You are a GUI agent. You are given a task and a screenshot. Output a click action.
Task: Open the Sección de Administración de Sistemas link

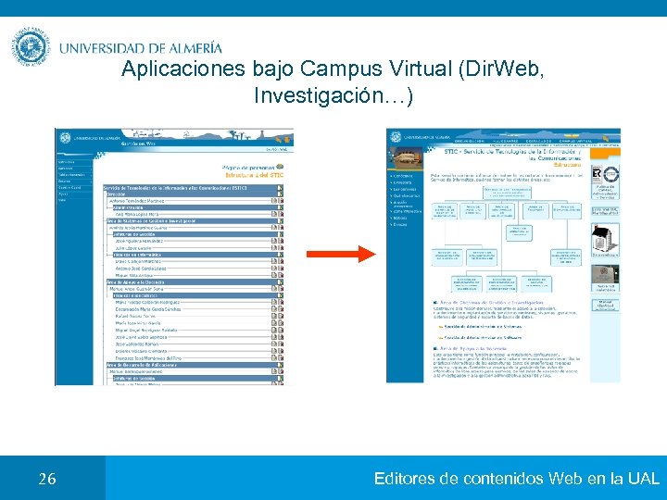(483, 327)
